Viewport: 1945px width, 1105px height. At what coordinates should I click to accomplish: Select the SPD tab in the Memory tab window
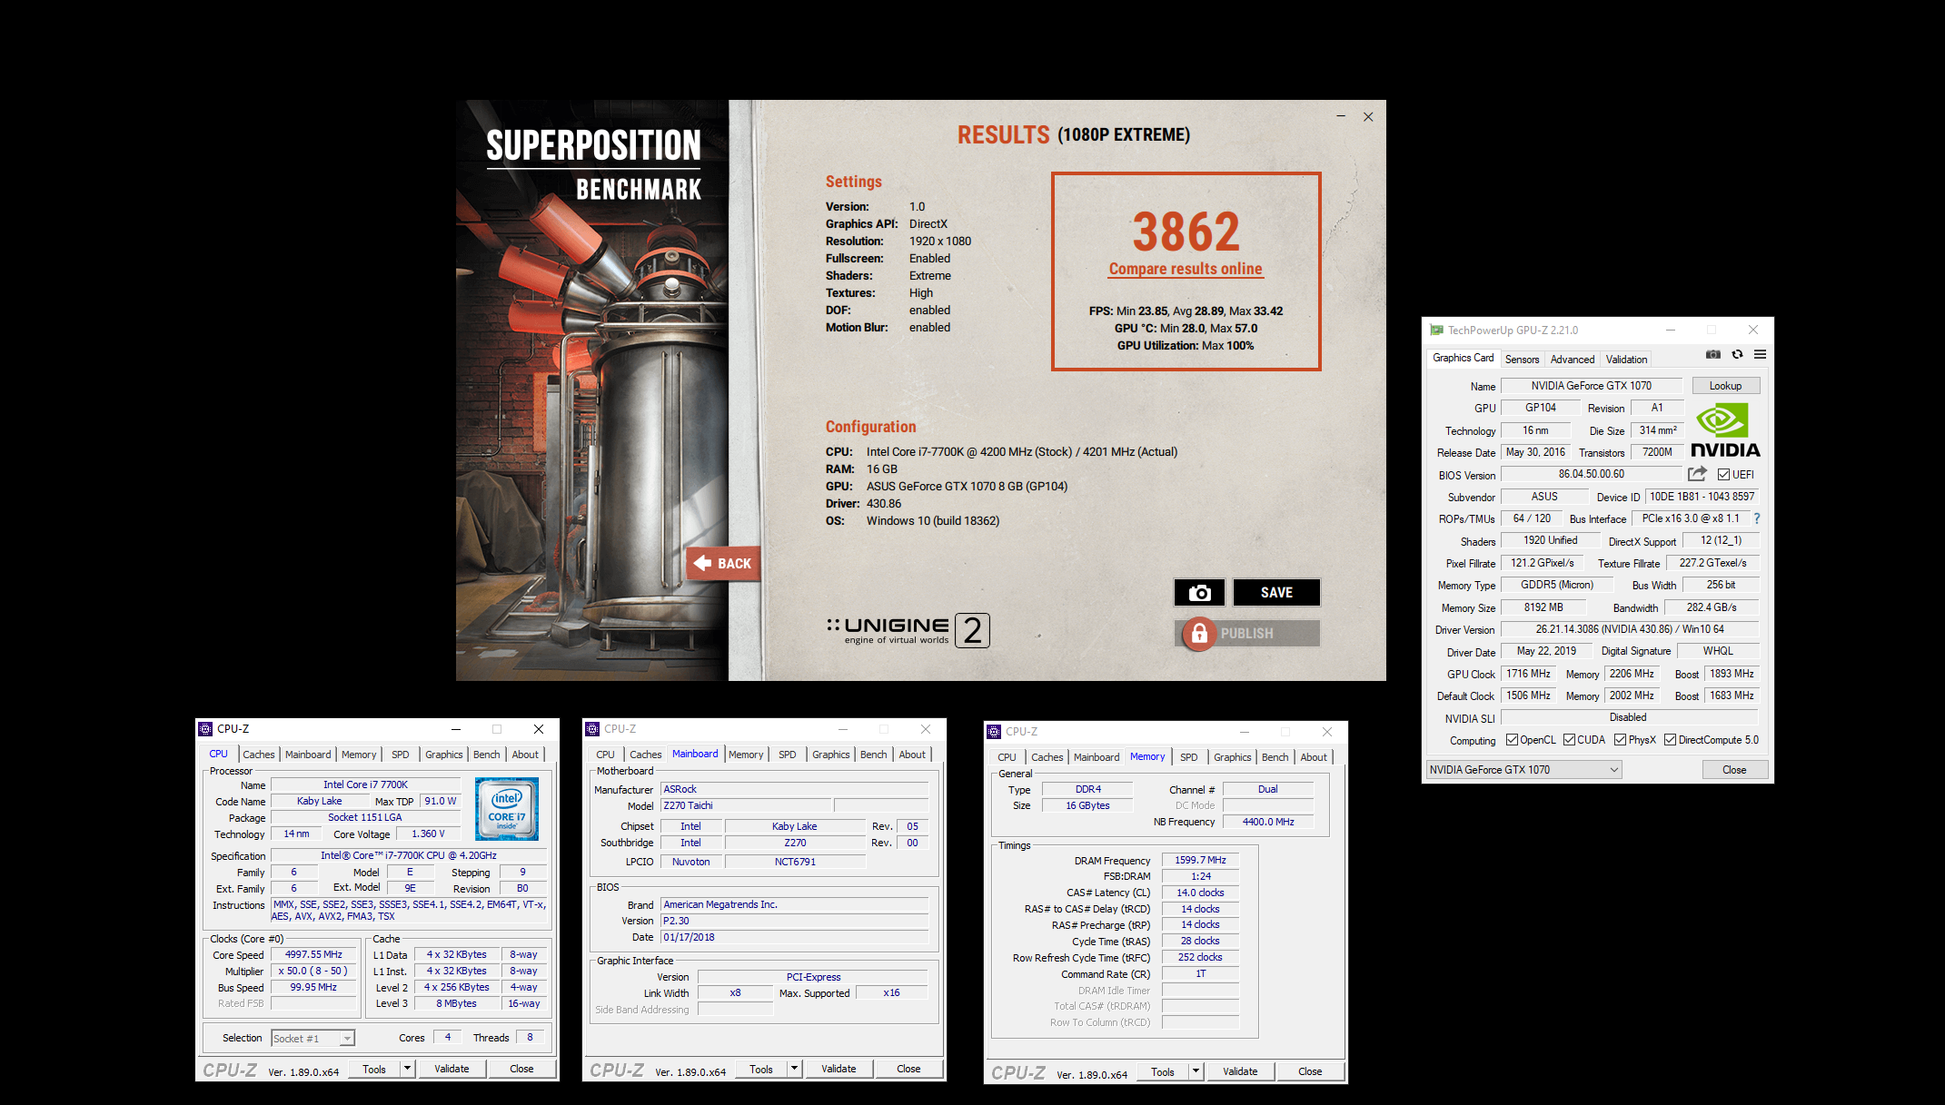pyautogui.click(x=1188, y=757)
